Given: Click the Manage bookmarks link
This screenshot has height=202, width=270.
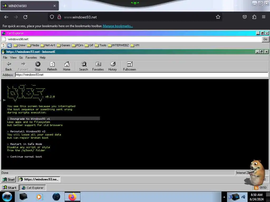Looking at the screenshot, I should point(118,26).
